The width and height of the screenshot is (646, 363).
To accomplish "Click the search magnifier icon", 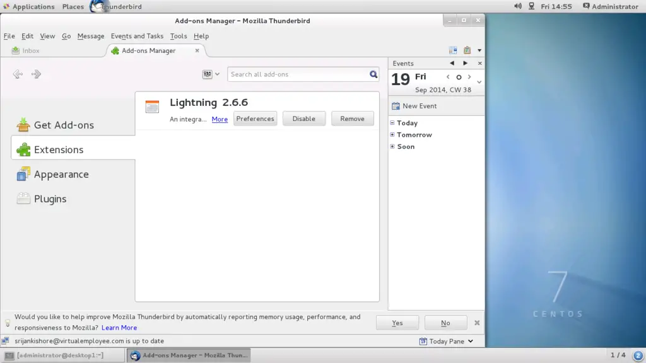I will tap(373, 74).
